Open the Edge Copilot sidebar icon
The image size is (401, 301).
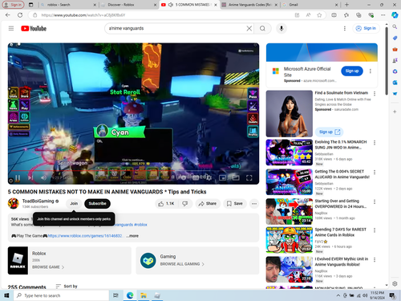point(395,15)
